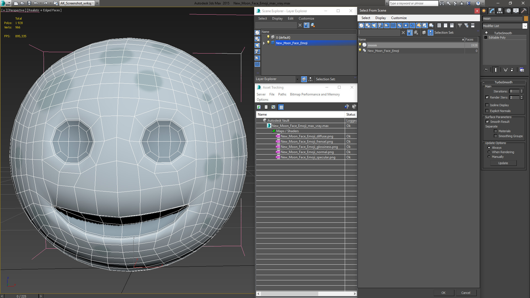This screenshot has width=530, height=298.
Task: Toggle Display Cameras filter icon
Action: (380, 25)
